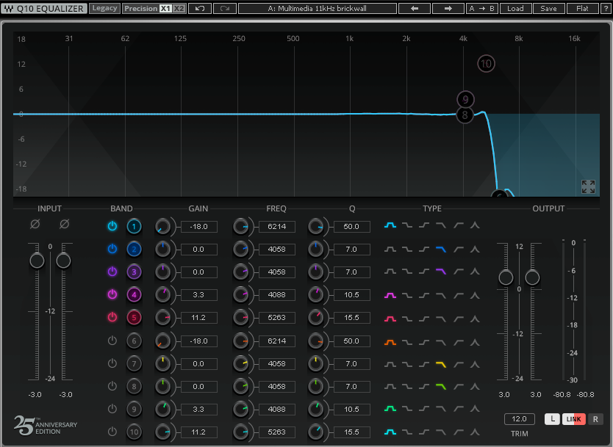Disable band 5 power button
Screen dimensions: 613x447
pyautogui.click(x=112, y=317)
